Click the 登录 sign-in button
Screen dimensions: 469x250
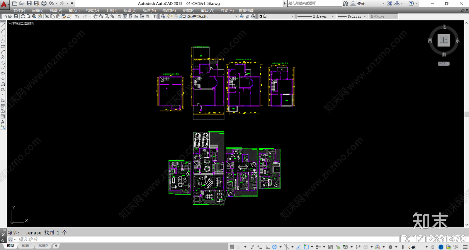[361, 4]
